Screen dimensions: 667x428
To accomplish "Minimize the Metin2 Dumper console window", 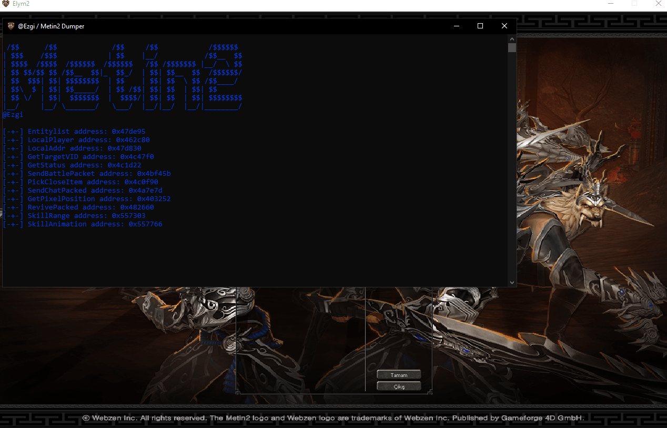I will pyautogui.click(x=456, y=26).
